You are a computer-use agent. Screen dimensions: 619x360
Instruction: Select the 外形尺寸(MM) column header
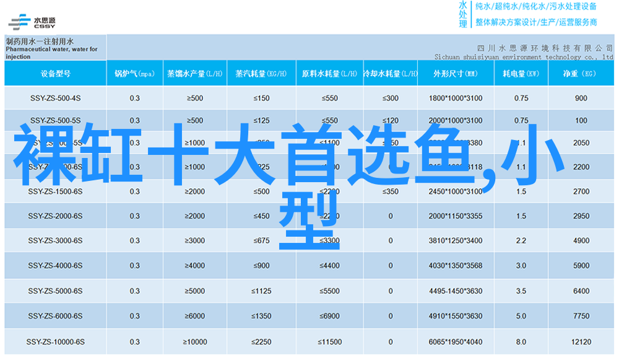click(x=455, y=74)
